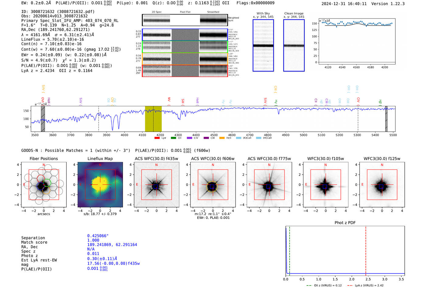Click the HeII orange legend swatch
Screen dimensions: 426x290
[x=222, y=138]
